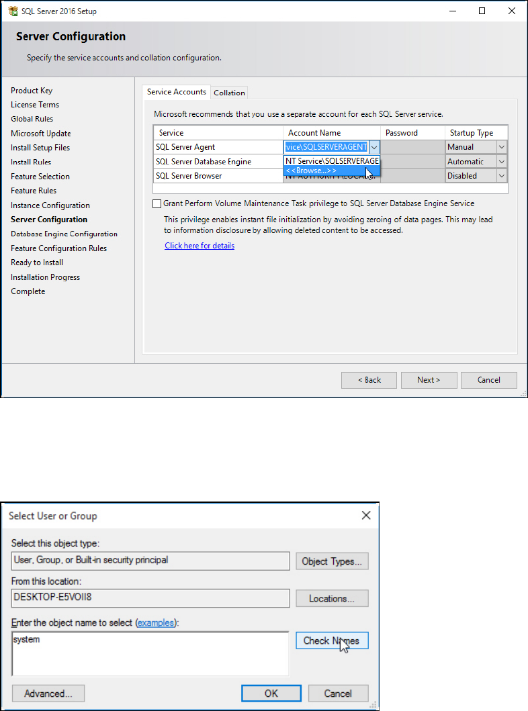Click Microsoft Update step in sidebar
The height and width of the screenshot is (711, 528).
pos(41,134)
